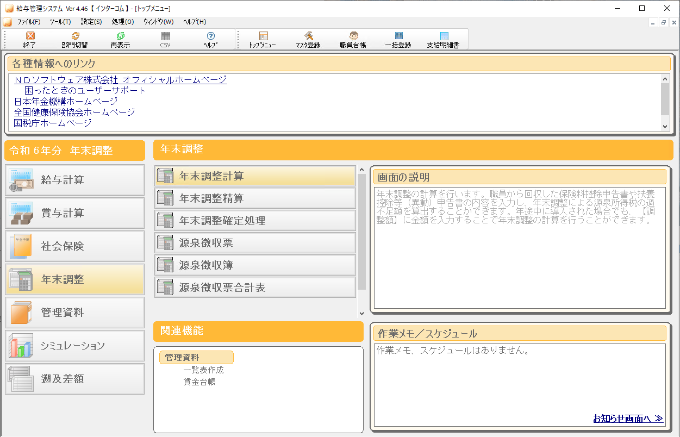The width and height of the screenshot is (680, 437).
Task: Open the 設定(S) menu
Action: [91, 22]
